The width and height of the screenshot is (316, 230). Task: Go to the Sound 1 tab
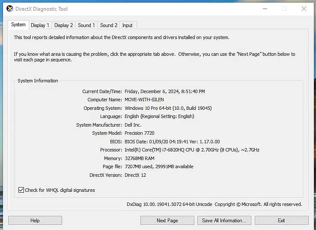pyautogui.click(x=86, y=25)
